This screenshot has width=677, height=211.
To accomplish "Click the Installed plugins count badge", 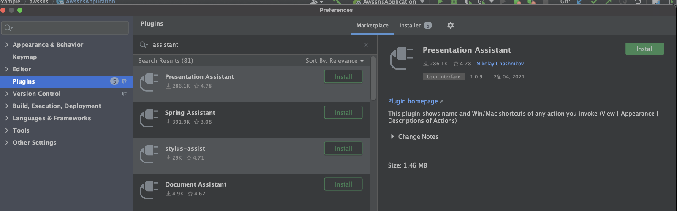I will click(428, 25).
